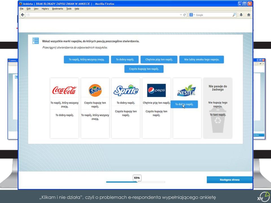This screenshot has height=203, width=271.
Task: Open the Edit menu
Action: point(29,9)
